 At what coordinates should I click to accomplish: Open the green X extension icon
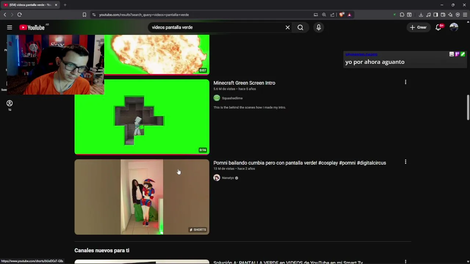tap(394, 15)
